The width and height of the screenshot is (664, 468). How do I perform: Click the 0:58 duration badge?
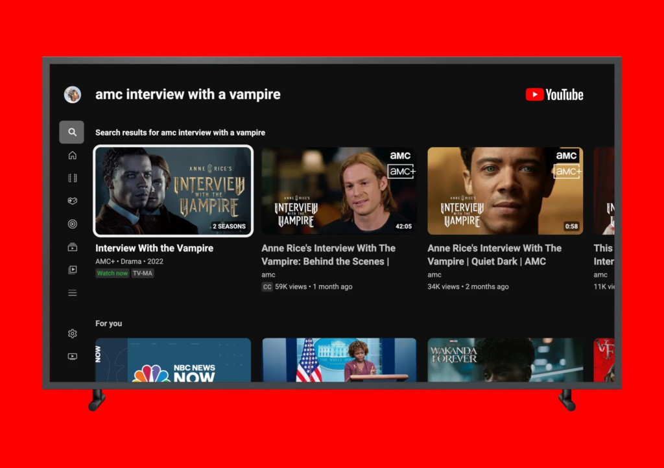(x=571, y=226)
